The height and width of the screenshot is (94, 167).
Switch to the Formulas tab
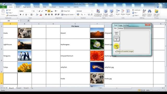pos(37,7)
